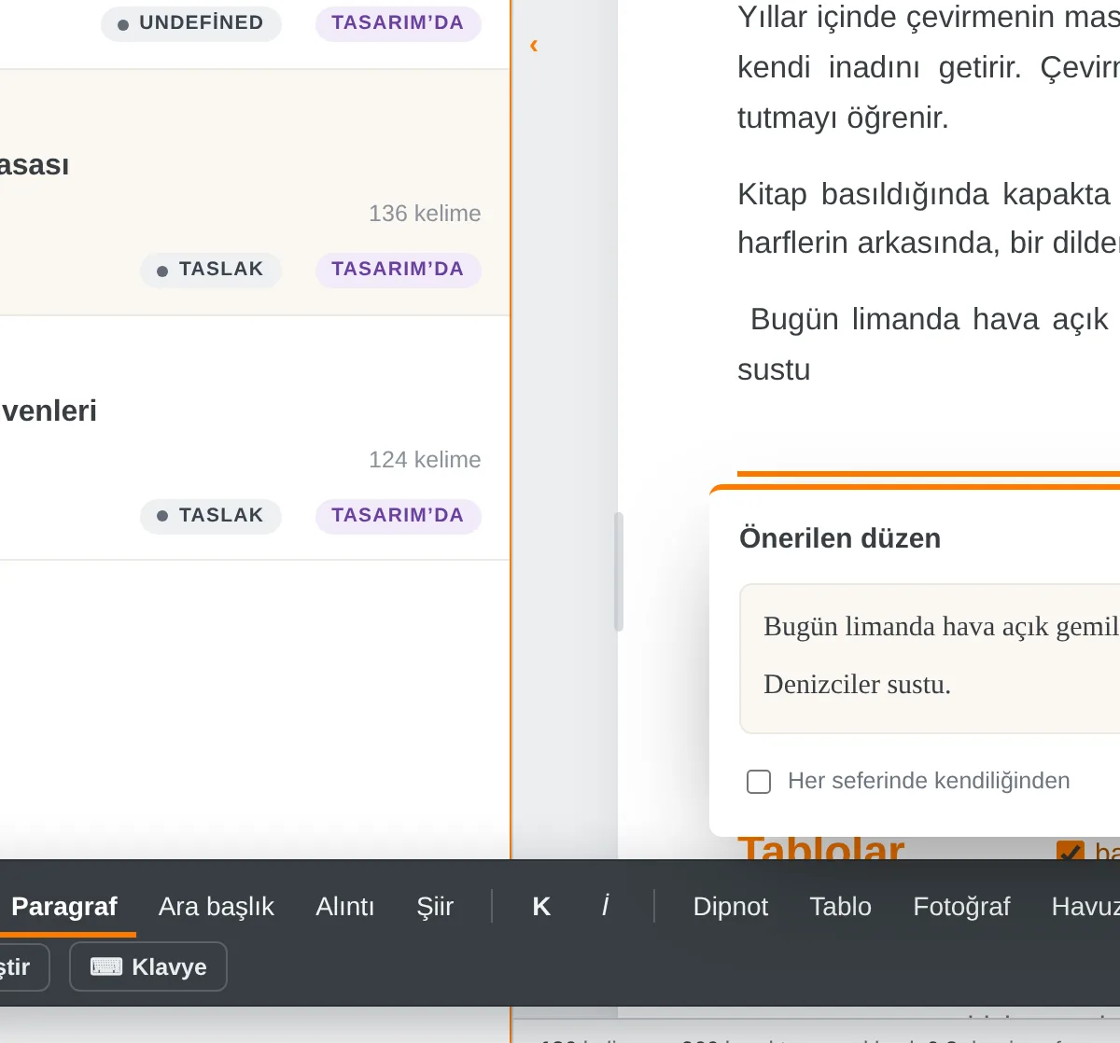Click the 'Önerilen düzen' heading
The height and width of the screenshot is (1043, 1120).
point(840,538)
